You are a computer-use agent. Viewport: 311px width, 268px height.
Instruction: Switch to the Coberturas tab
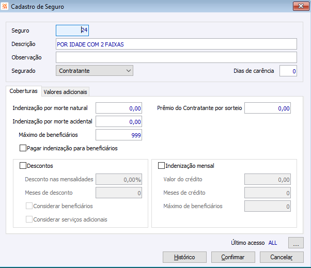pos(23,91)
